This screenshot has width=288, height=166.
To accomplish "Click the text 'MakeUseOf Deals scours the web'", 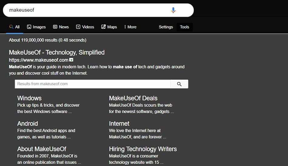I will [140, 105].
